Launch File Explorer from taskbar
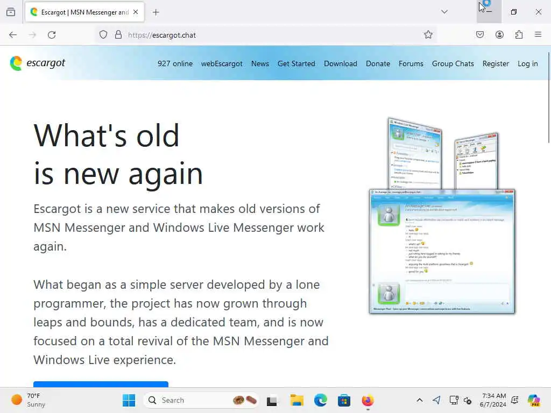The width and height of the screenshot is (551, 413). click(x=296, y=400)
